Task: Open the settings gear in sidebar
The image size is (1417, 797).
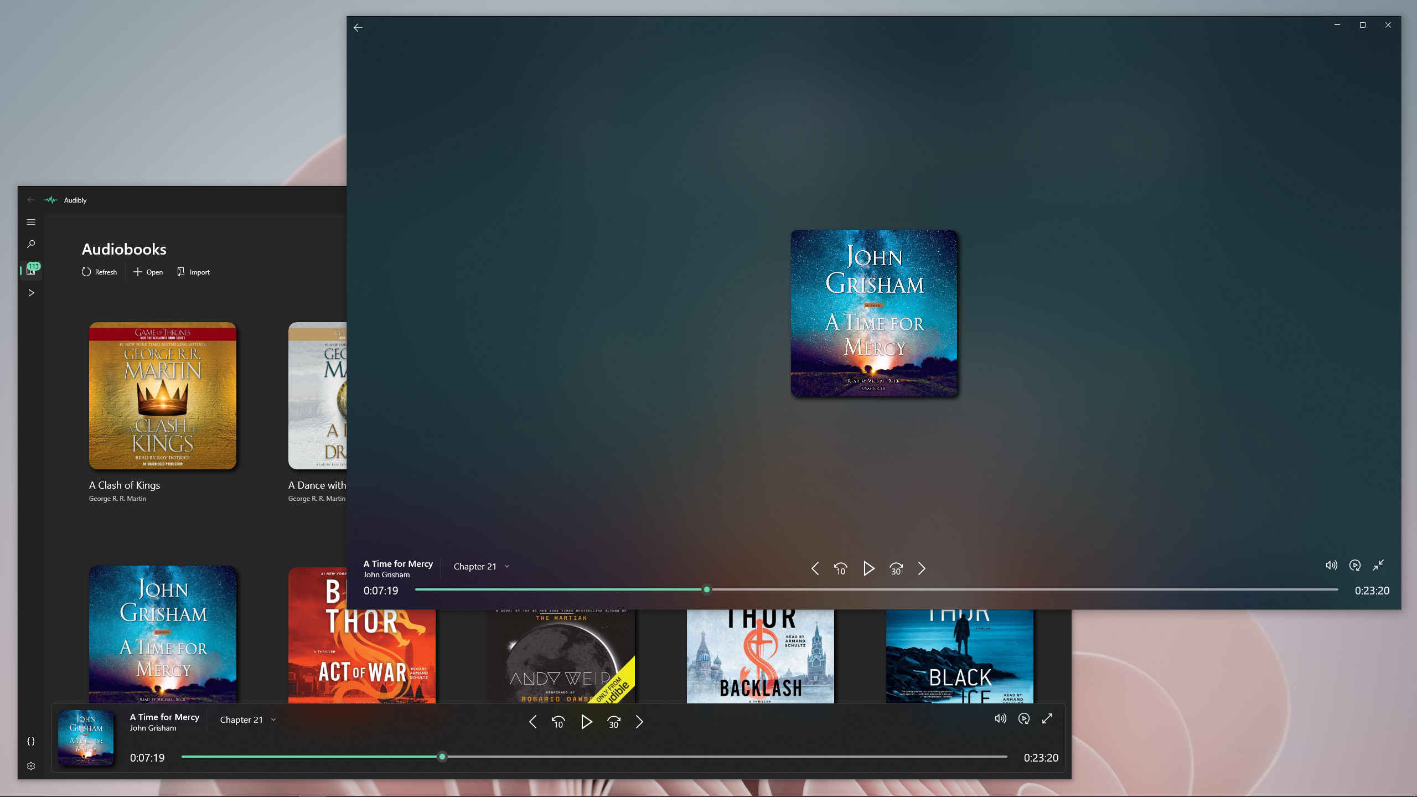Action: pyautogui.click(x=31, y=766)
